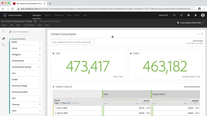Image resolution: width=207 pixels, height=116 pixels.
Task: Click the Drop a Segment Here zone
Action: pyautogui.click(x=72, y=42)
